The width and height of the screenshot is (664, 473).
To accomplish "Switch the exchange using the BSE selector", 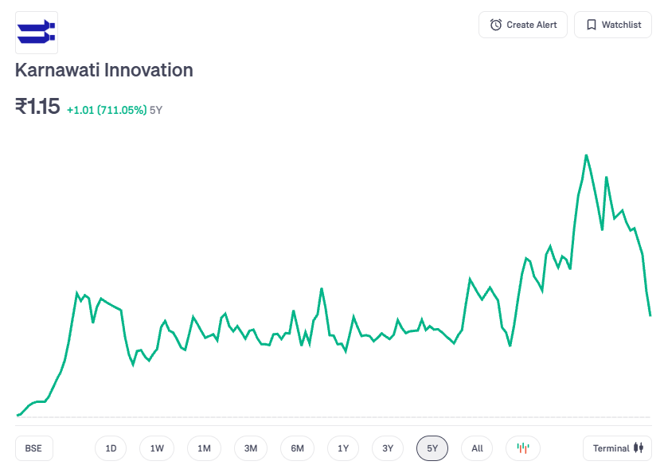I will click(33, 448).
